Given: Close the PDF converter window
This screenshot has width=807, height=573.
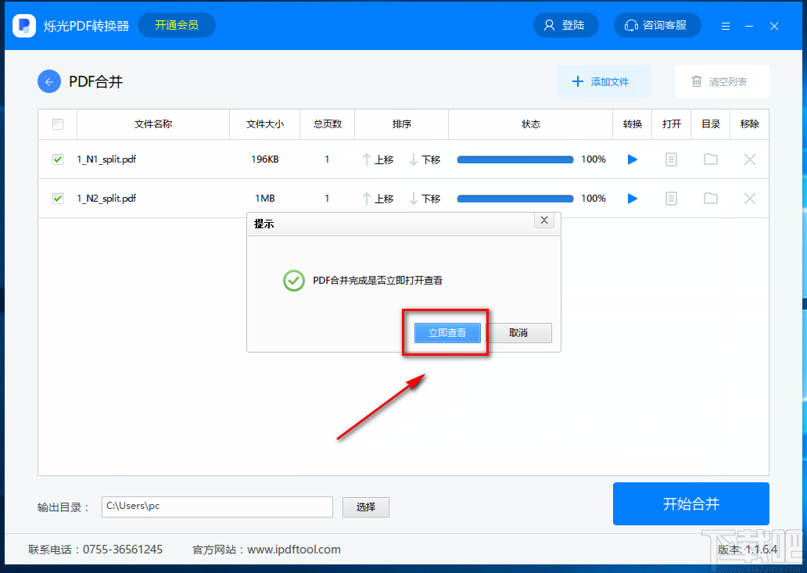Looking at the screenshot, I should 774,27.
